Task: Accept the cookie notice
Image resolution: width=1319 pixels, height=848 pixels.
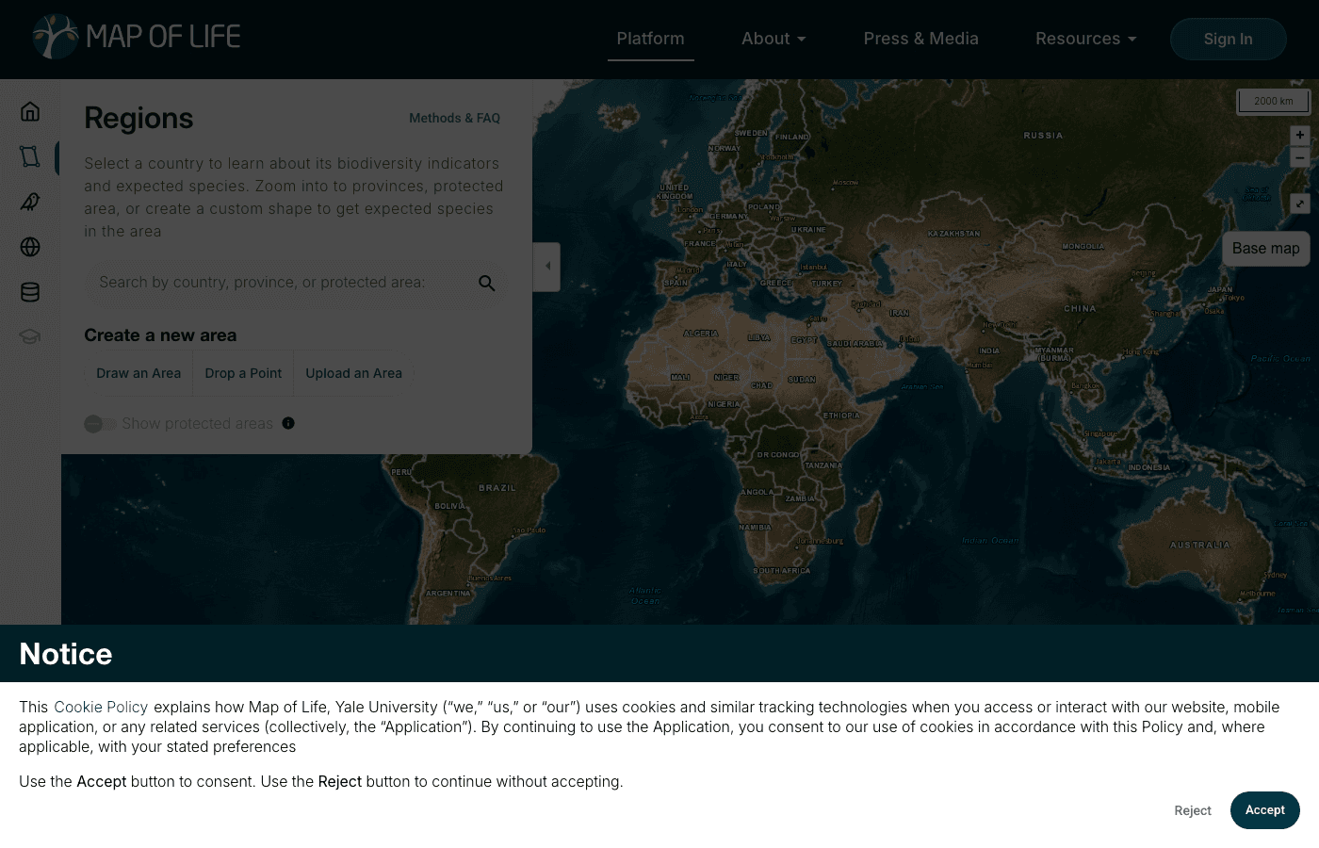Action: [1264, 810]
